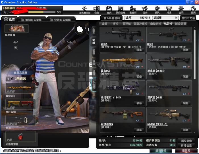The width and height of the screenshot is (199, 154).
Task: Click the 详细信息 details button
Action: click(x=186, y=145)
